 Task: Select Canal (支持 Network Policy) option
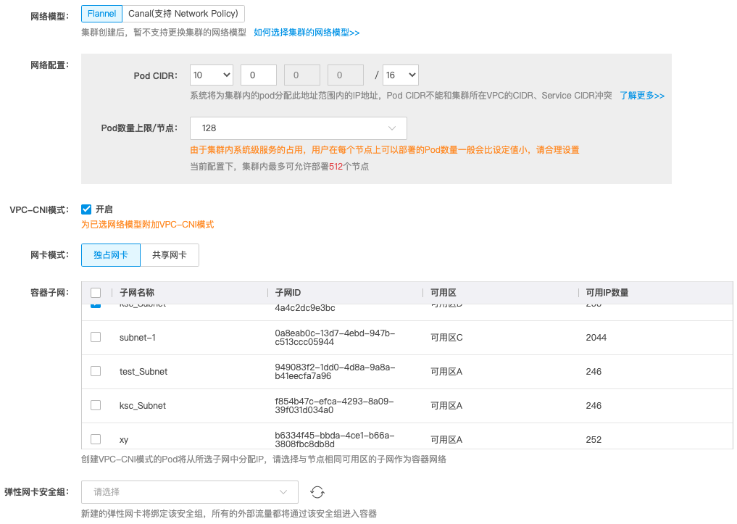[183, 14]
